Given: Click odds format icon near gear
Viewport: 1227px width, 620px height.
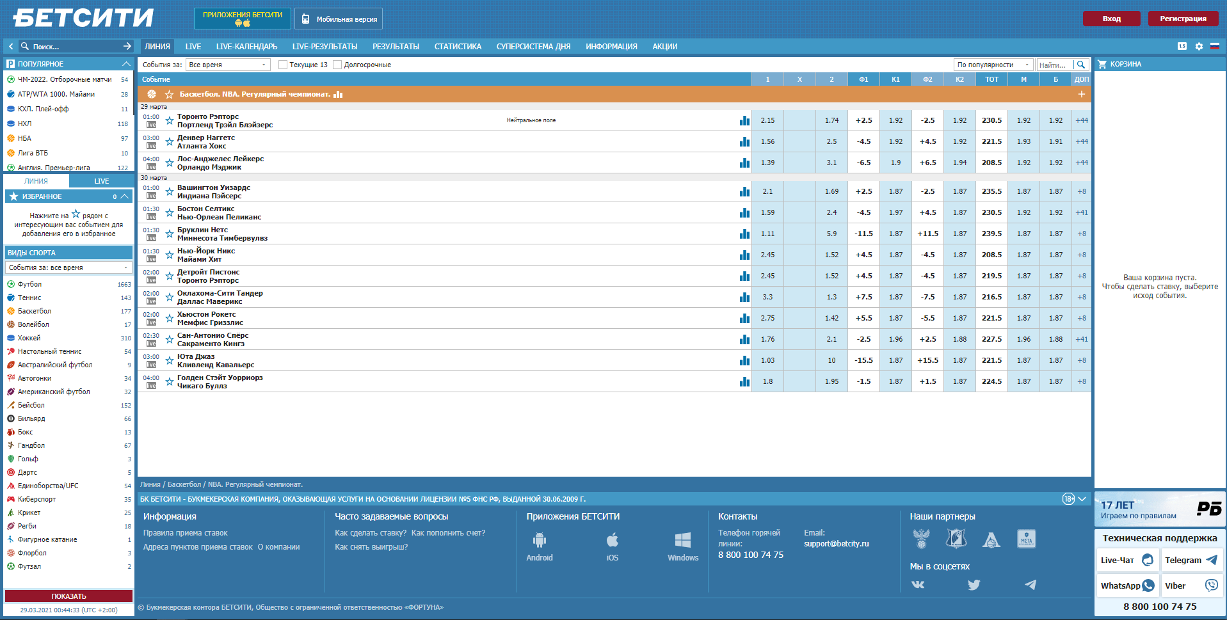Looking at the screenshot, I should 1182,46.
